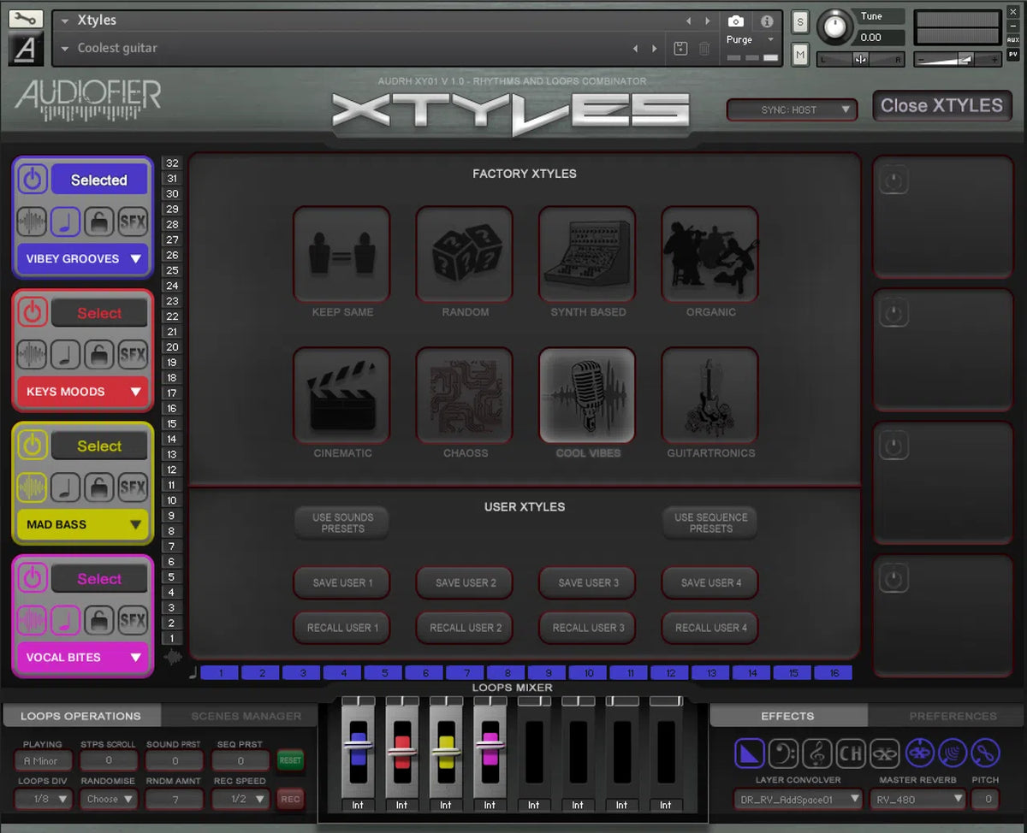This screenshot has height=833, width=1027.
Task: Click the convolver knot icon under Layer Convolver
Action: [885, 753]
